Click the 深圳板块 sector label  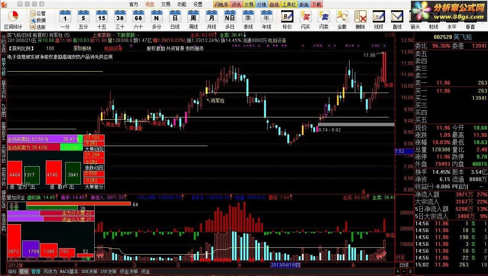pyautogui.click(x=82, y=48)
